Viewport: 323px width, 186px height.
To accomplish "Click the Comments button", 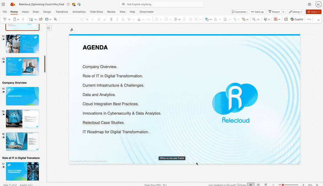I will (239, 12).
